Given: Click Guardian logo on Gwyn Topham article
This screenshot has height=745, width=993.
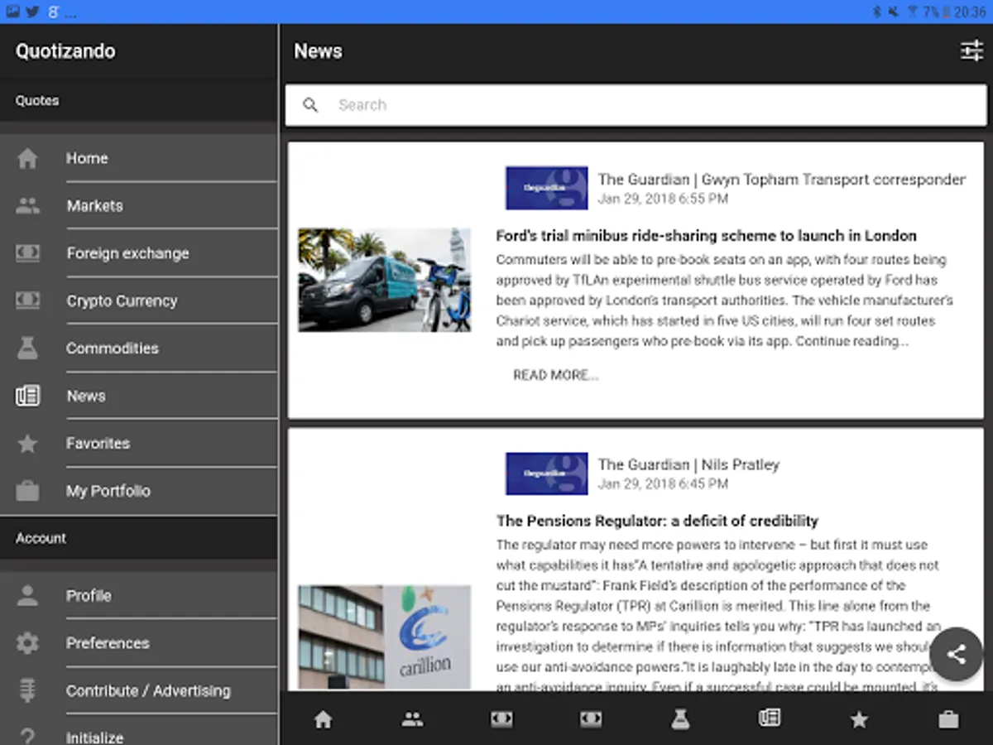Looking at the screenshot, I should coord(547,188).
